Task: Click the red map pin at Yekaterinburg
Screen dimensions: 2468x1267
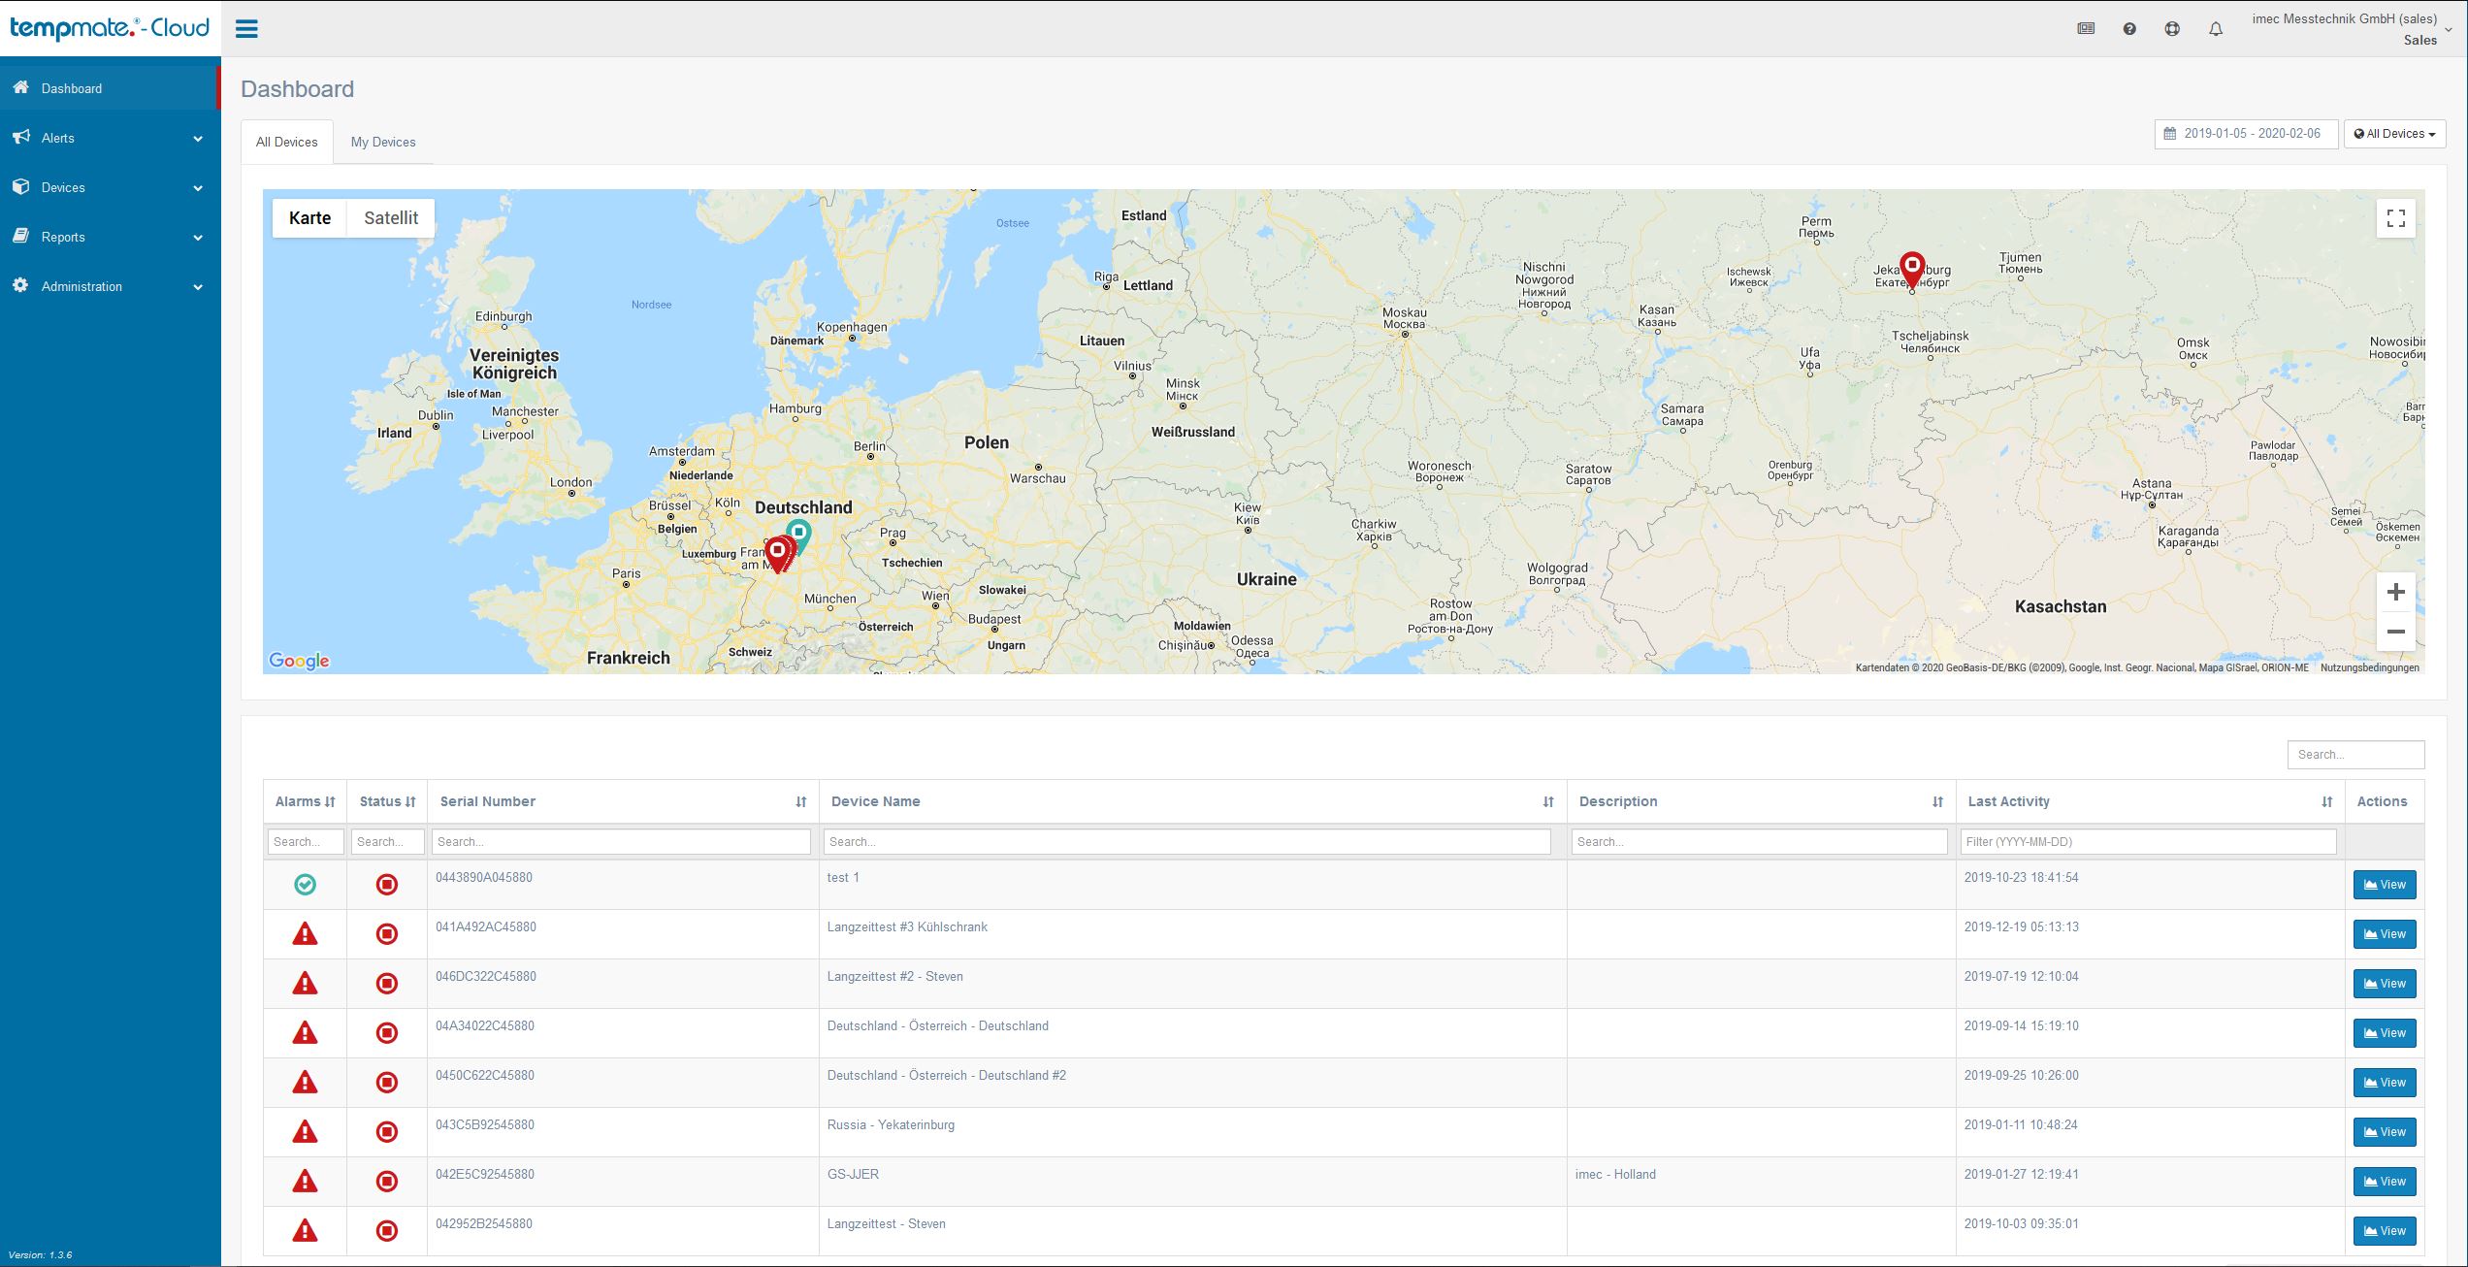Action: coord(1911,267)
